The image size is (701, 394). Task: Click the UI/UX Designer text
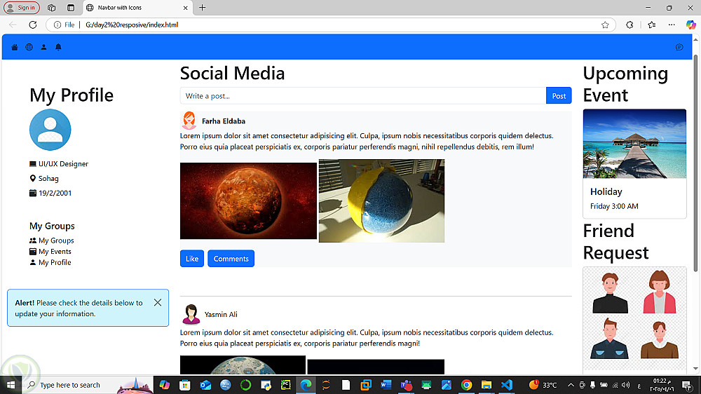(x=64, y=163)
